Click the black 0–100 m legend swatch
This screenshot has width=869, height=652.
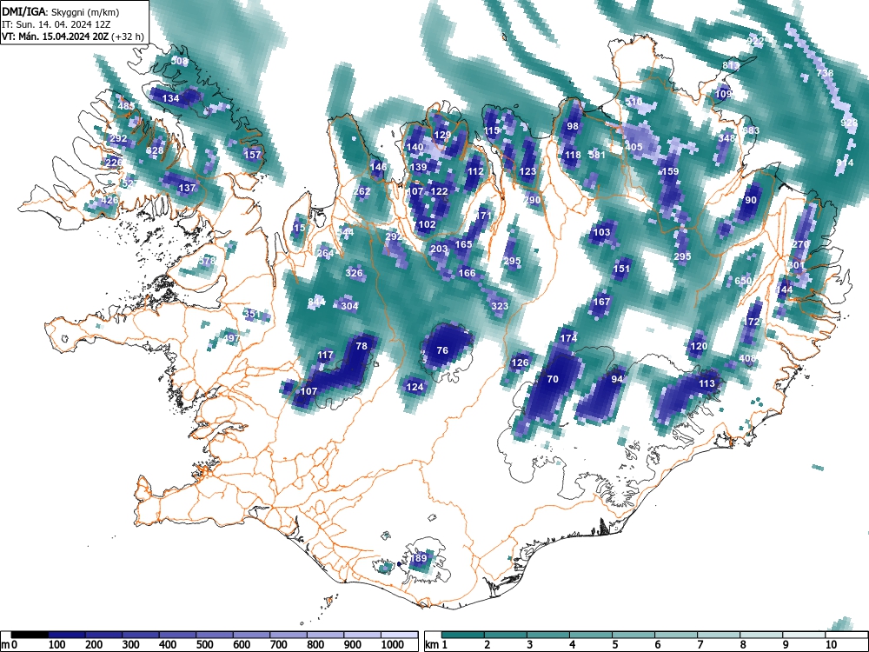coord(30,635)
